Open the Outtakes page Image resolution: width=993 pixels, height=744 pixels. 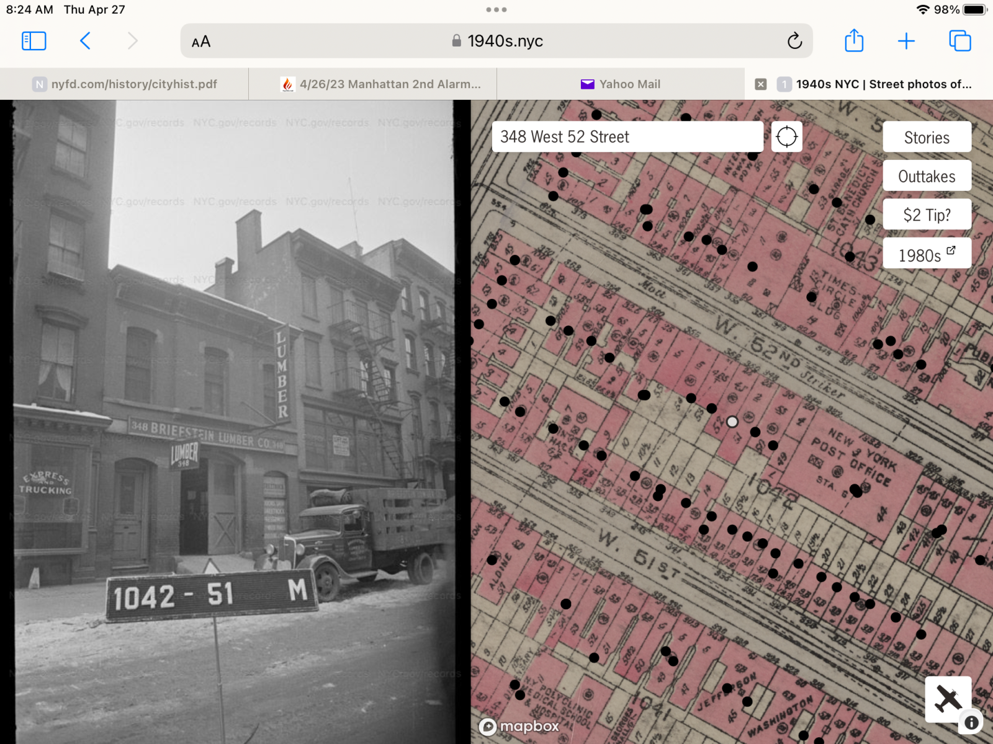[x=927, y=176]
